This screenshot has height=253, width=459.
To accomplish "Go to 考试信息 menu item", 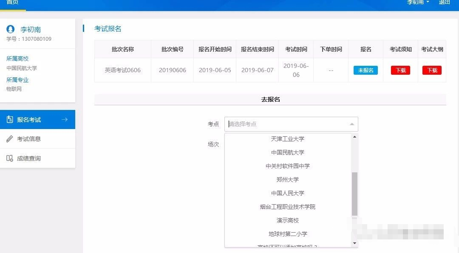I will 29,139.
